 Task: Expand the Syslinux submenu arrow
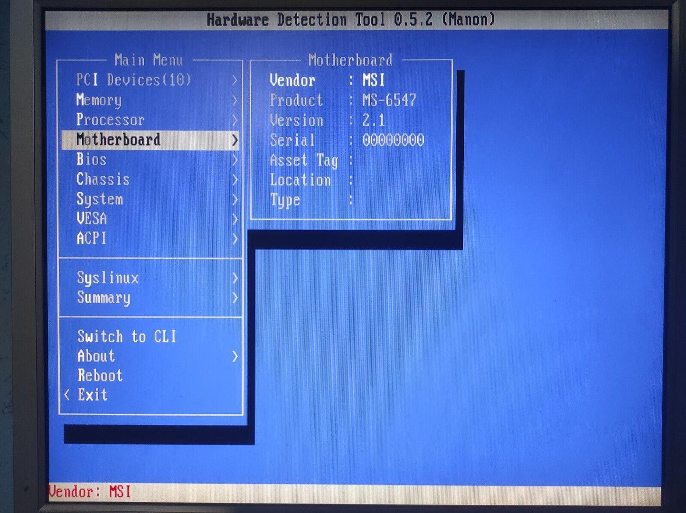click(x=235, y=278)
